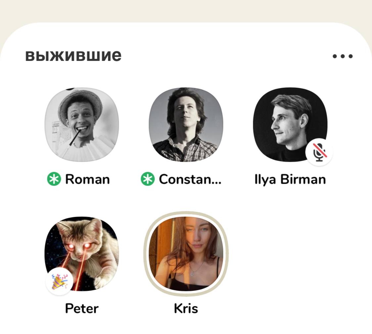Screen dimensions: 372x334
Task: Select the truncated Constan... name label
Action: [x=190, y=179]
